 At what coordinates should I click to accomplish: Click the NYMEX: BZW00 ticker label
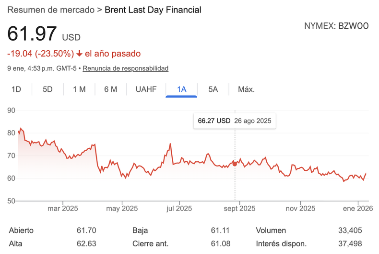tap(336, 26)
